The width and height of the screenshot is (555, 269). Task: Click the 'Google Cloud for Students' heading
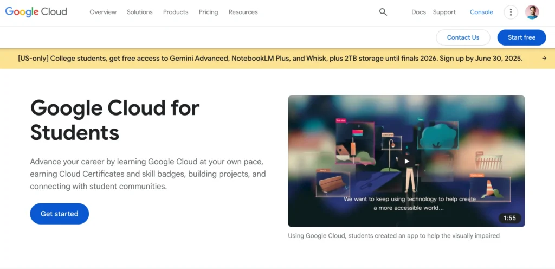pos(115,120)
